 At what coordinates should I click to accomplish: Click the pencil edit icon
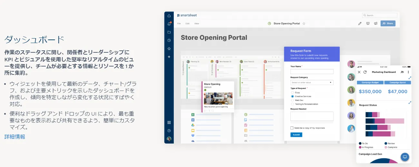coord(360,23)
